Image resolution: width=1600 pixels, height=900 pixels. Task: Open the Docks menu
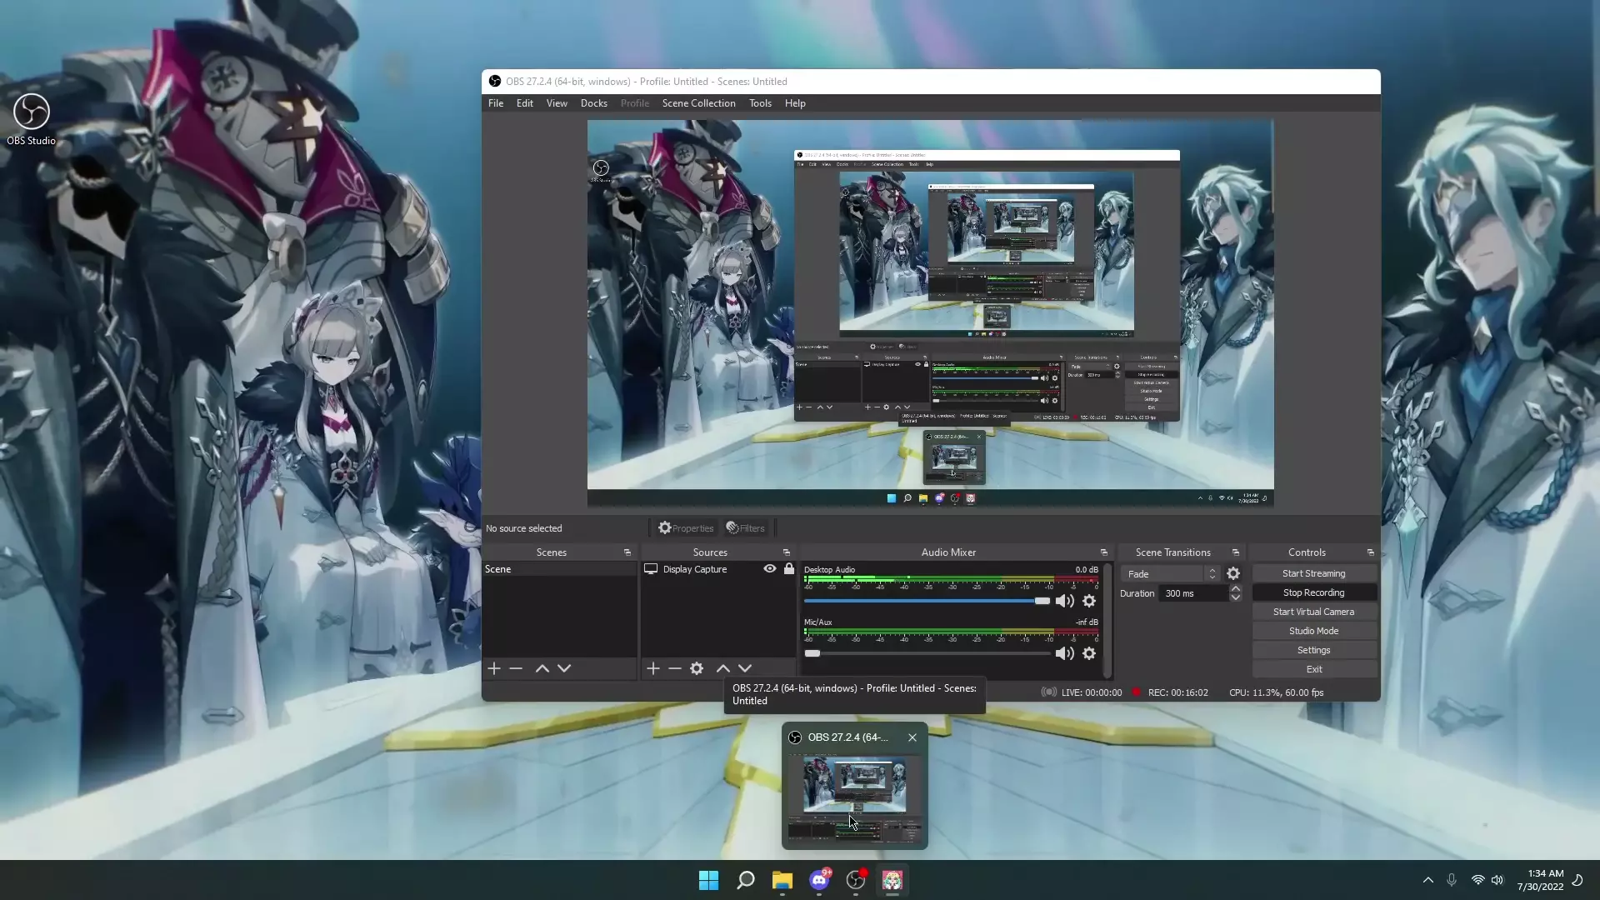pos(593,103)
